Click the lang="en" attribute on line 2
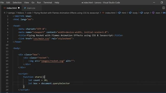The height and width of the screenshot is (93, 166). click(26, 19)
